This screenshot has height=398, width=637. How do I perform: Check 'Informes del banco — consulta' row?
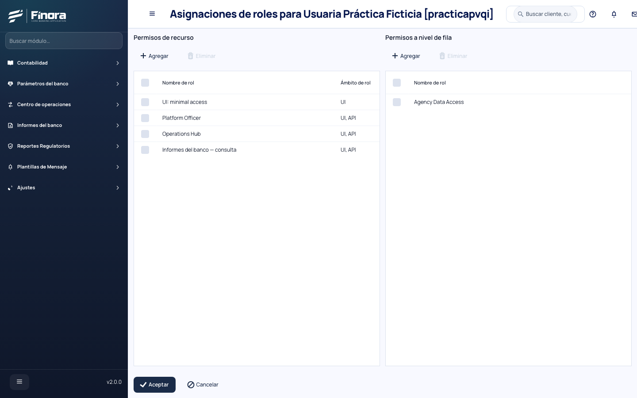[145, 150]
